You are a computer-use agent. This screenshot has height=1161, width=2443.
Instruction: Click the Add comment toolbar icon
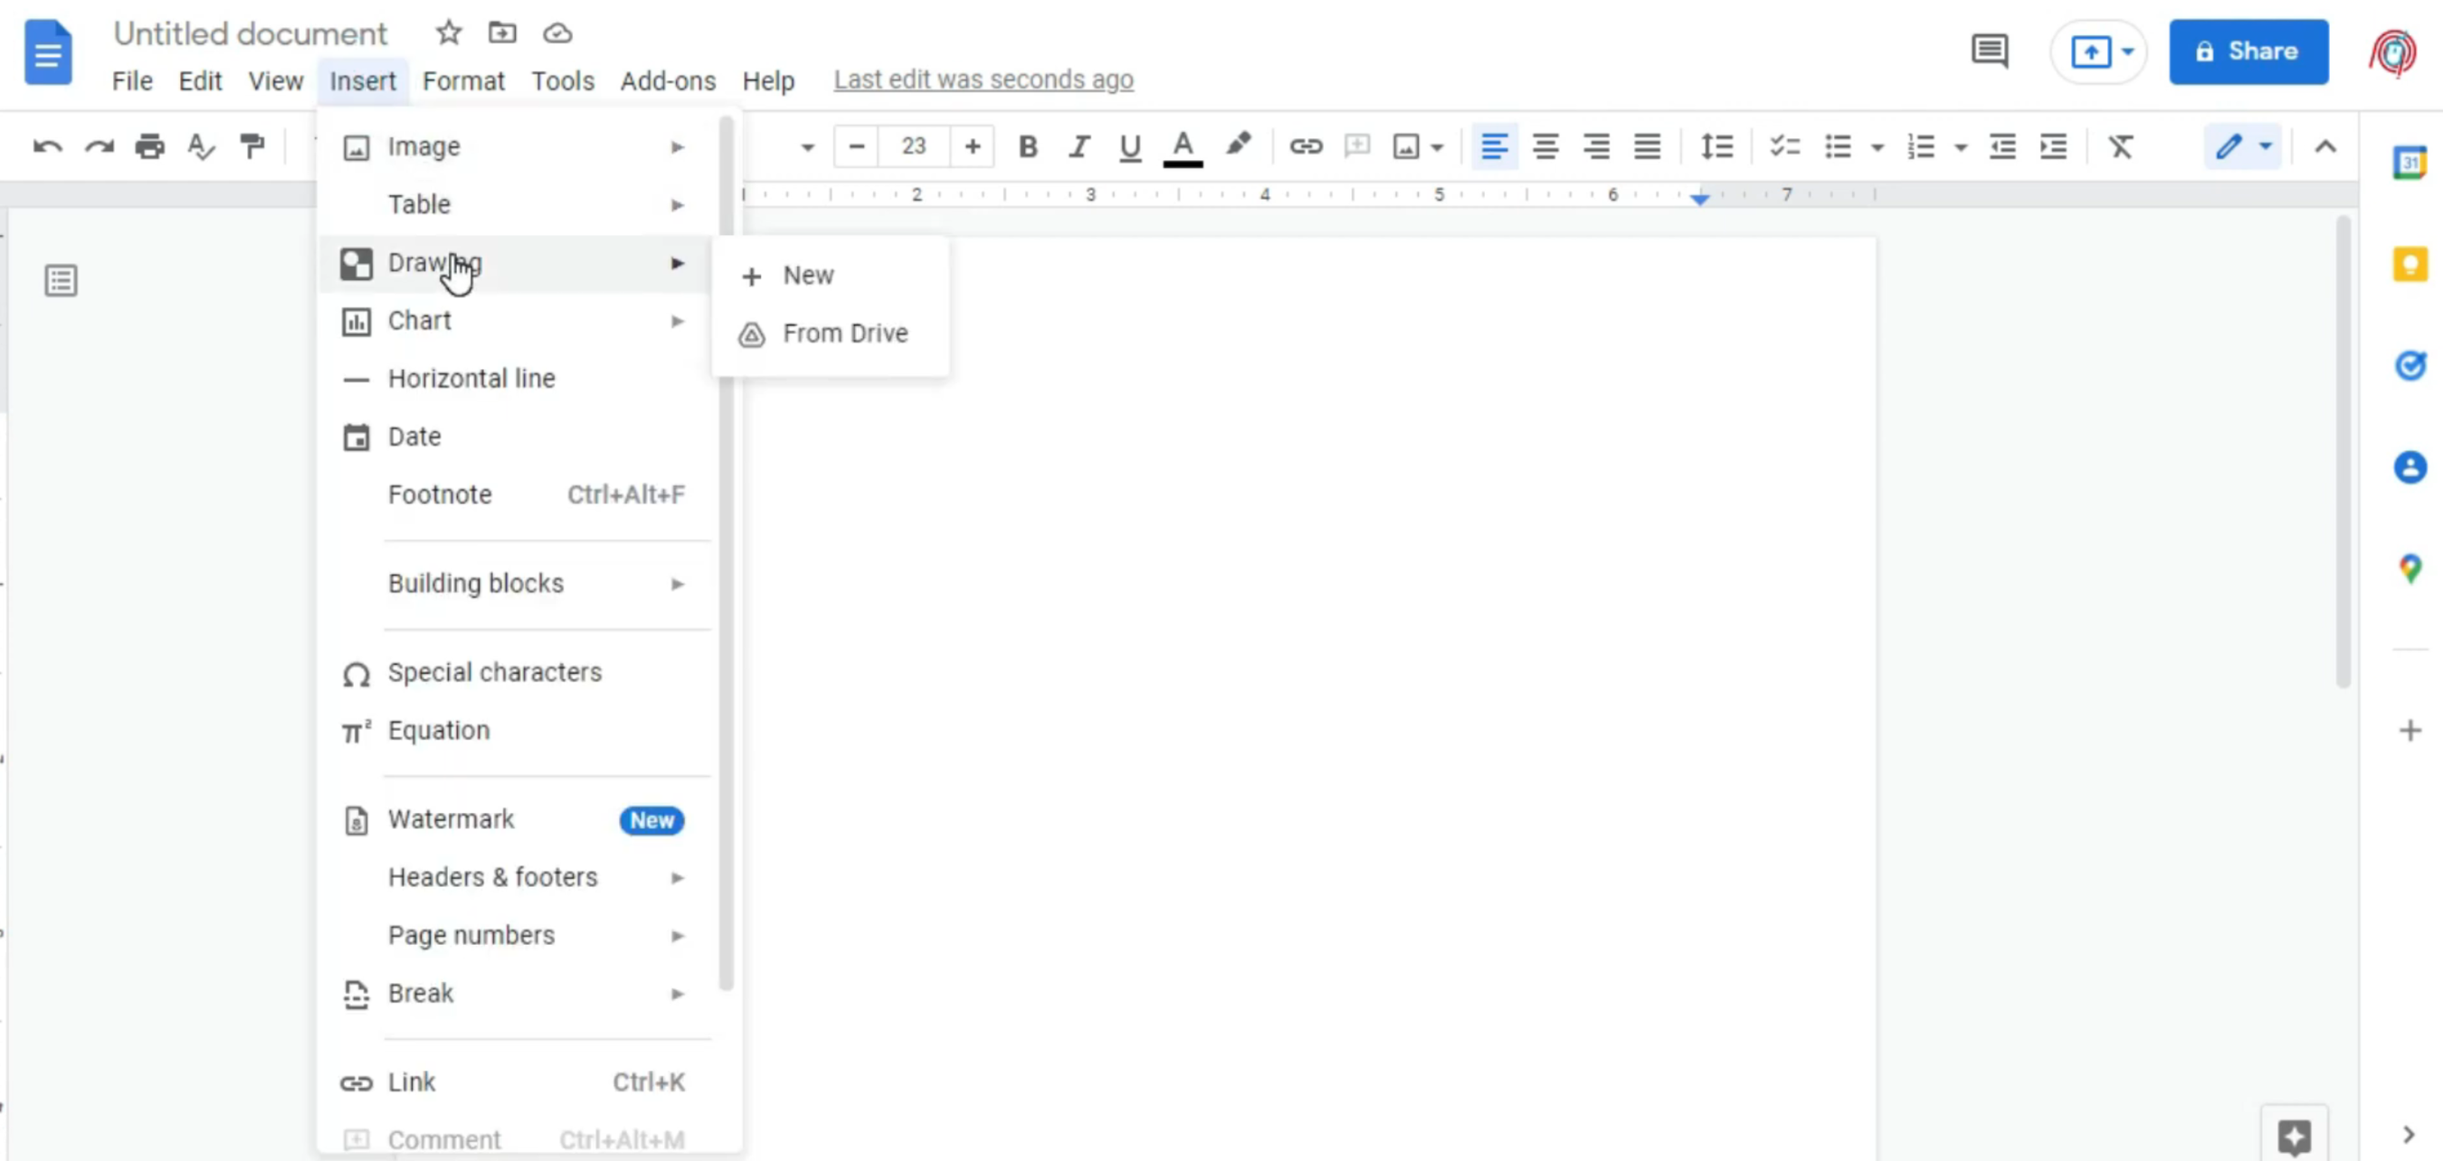click(x=1357, y=146)
